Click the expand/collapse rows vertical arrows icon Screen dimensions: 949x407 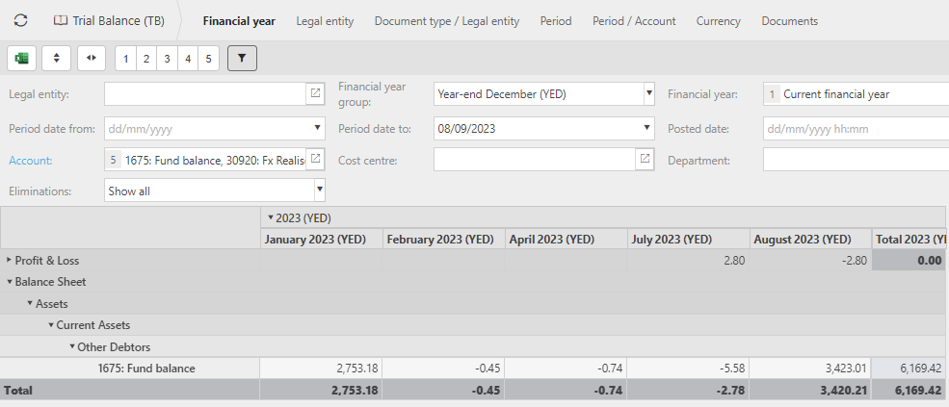point(56,59)
